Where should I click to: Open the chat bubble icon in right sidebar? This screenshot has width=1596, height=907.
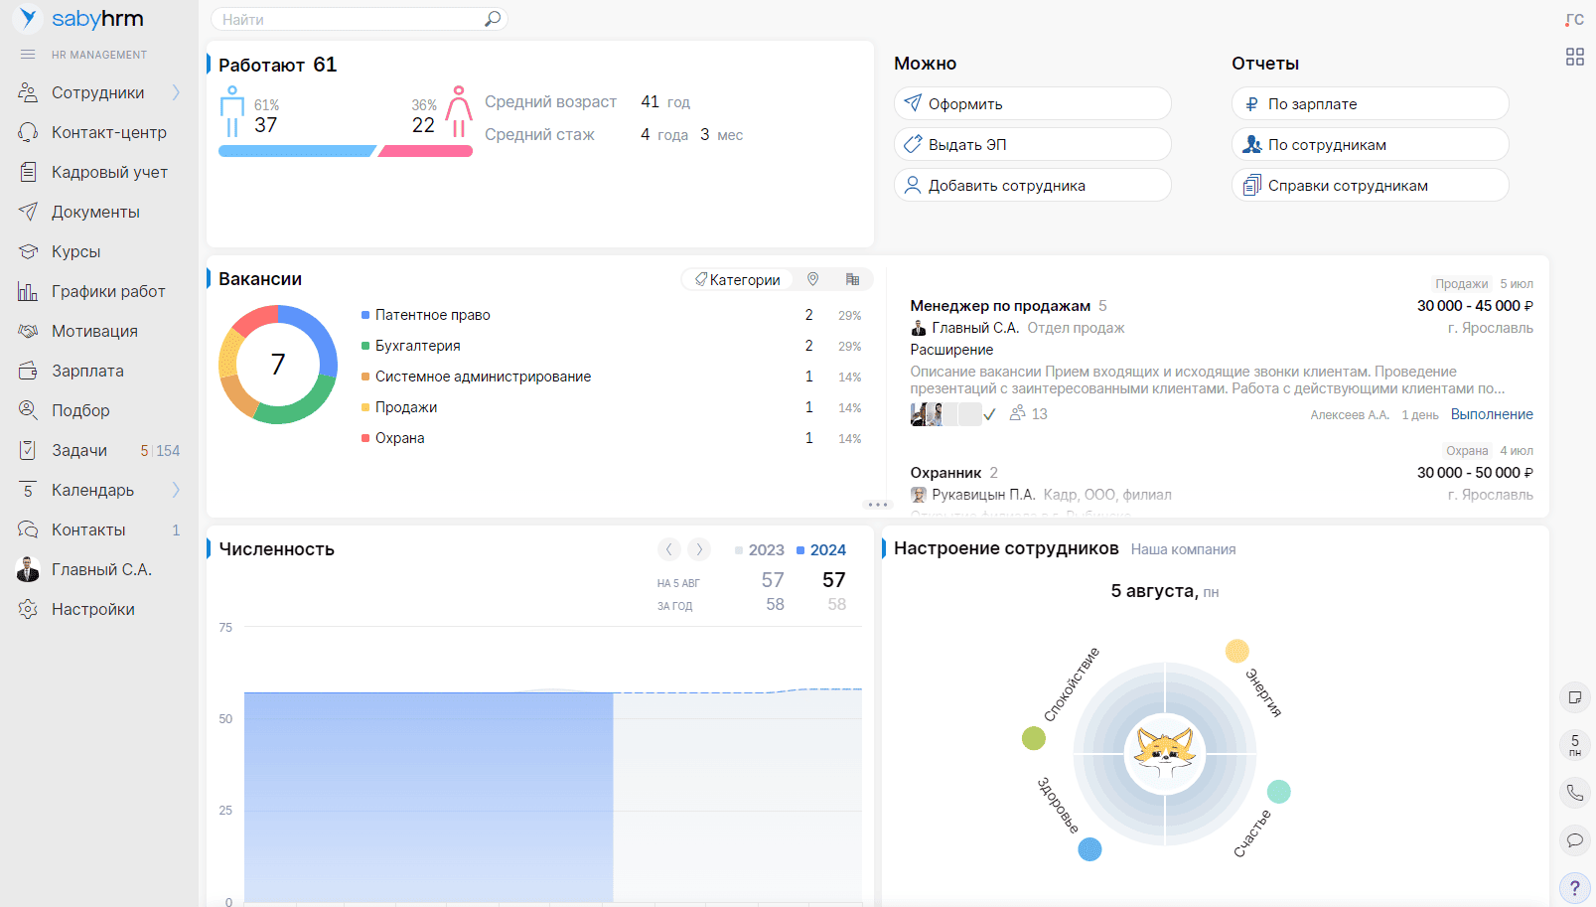(1574, 840)
